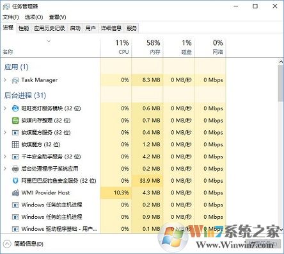Click the 软媒内存整理 green icon
This screenshot has width=284, height=254.
(15, 121)
